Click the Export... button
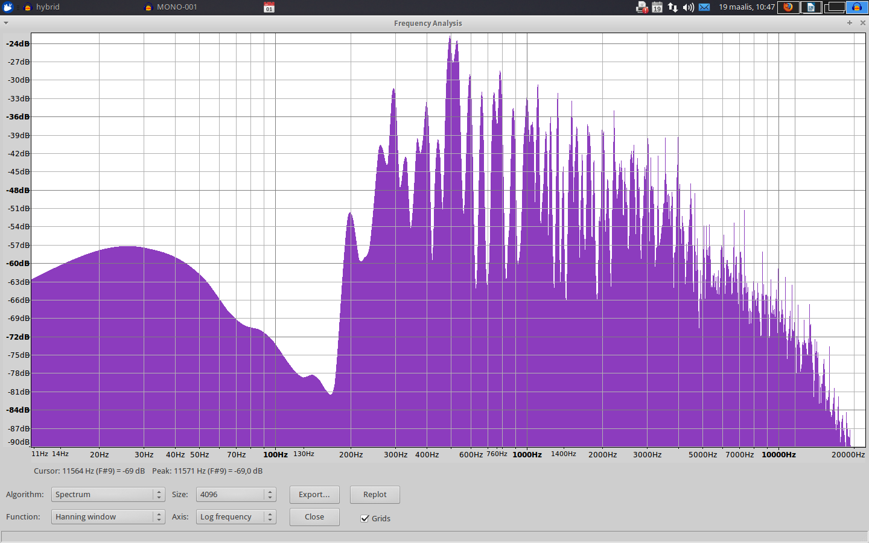The image size is (869, 543). (x=314, y=495)
